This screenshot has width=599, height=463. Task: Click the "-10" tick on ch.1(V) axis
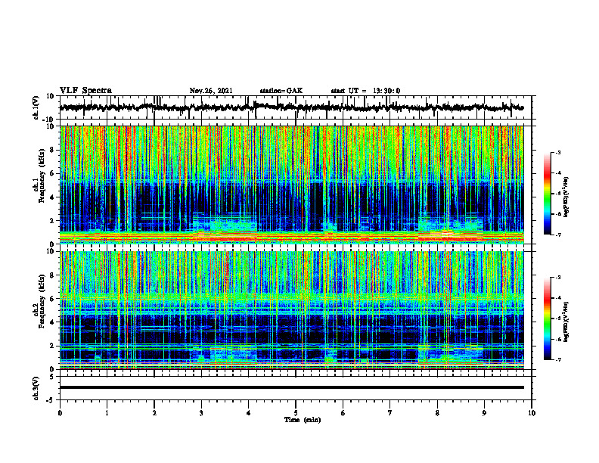coord(49,120)
